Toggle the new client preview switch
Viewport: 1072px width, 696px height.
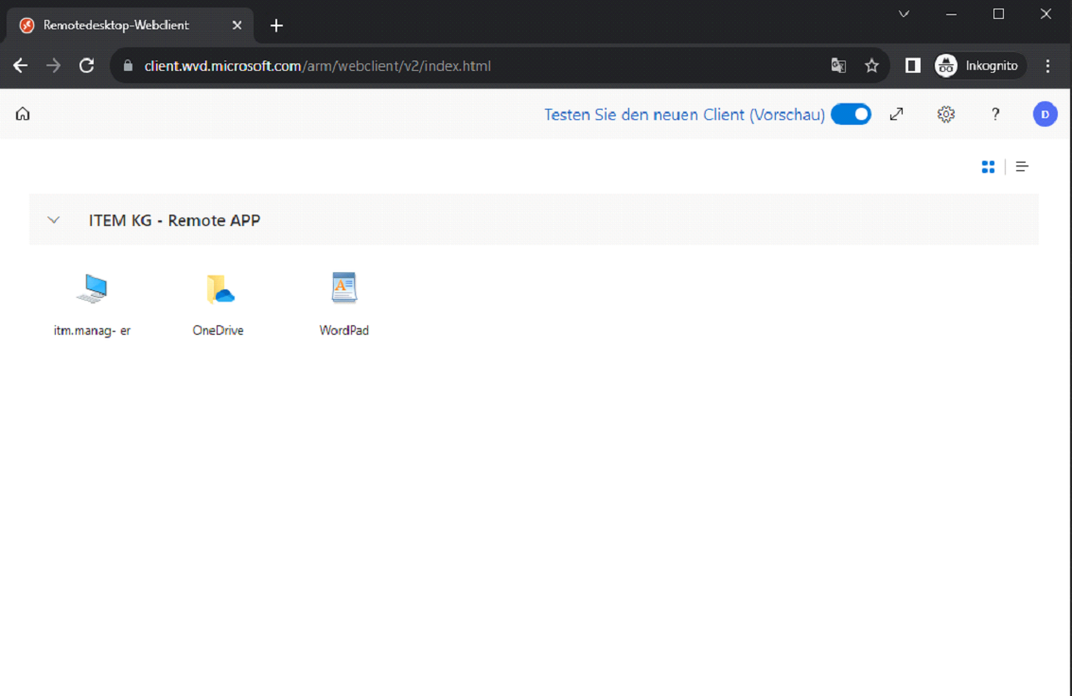coord(851,114)
